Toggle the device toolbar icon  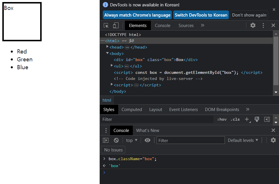click(116, 25)
